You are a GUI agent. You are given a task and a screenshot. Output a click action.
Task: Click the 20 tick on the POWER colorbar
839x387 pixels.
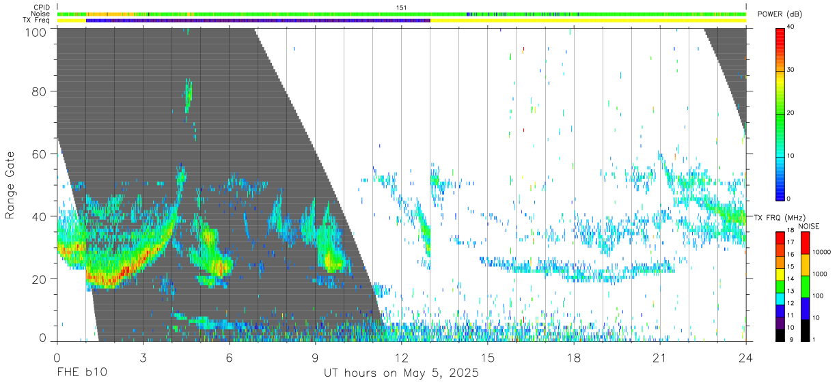pyautogui.click(x=792, y=113)
